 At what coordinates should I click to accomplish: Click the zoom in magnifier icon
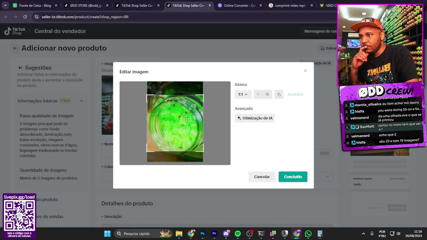click(x=268, y=94)
